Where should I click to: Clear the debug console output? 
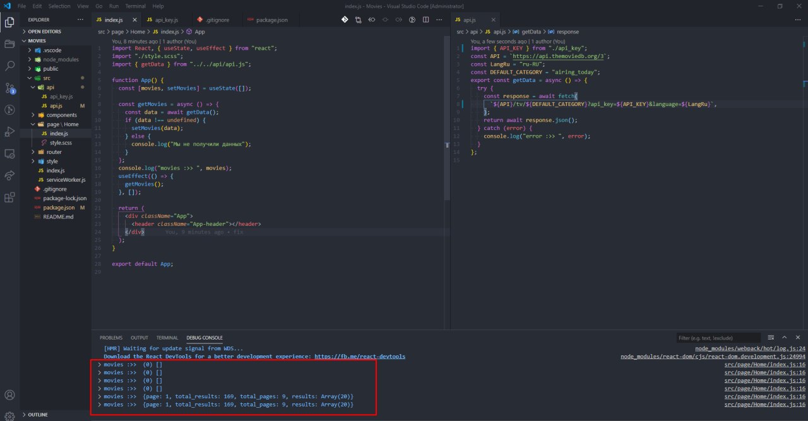click(x=771, y=338)
